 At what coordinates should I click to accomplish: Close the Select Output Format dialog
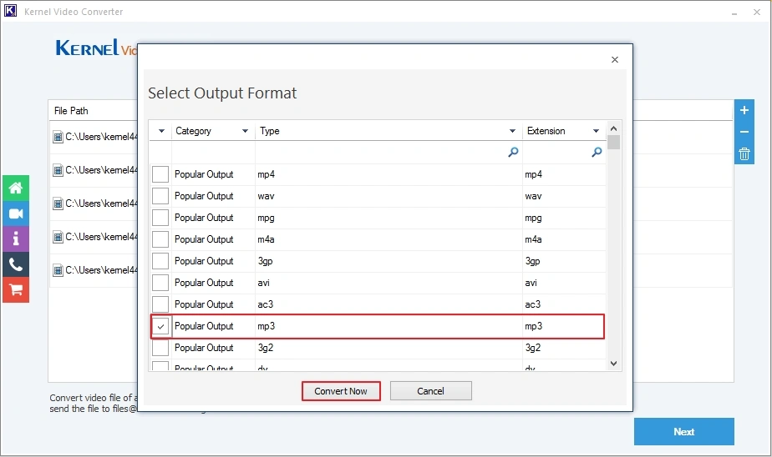614,59
